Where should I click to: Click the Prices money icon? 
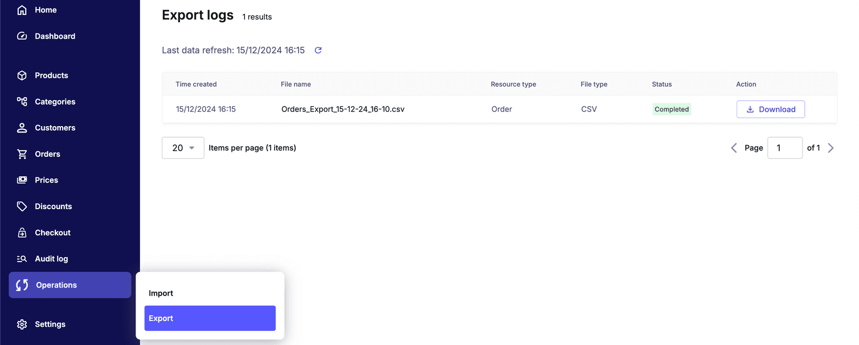click(22, 180)
